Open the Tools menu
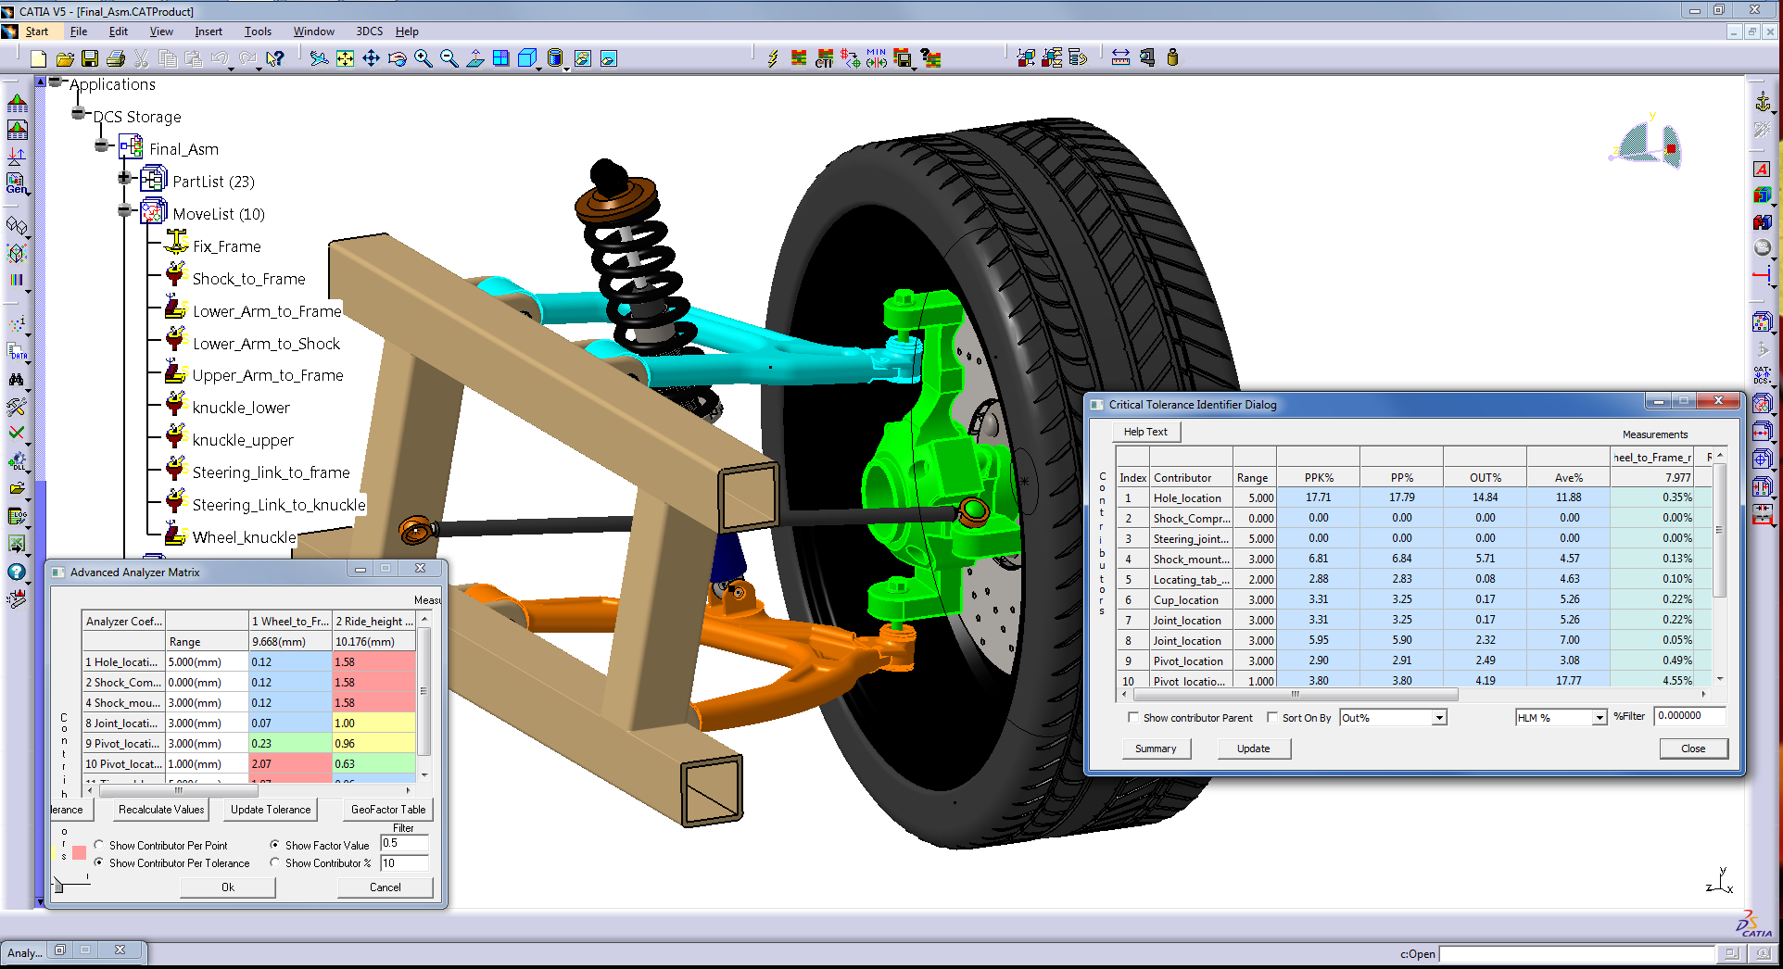 [x=258, y=31]
